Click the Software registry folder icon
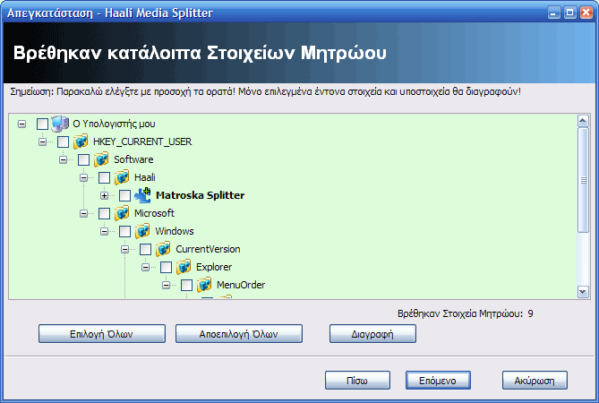599x403 pixels. [x=101, y=159]
